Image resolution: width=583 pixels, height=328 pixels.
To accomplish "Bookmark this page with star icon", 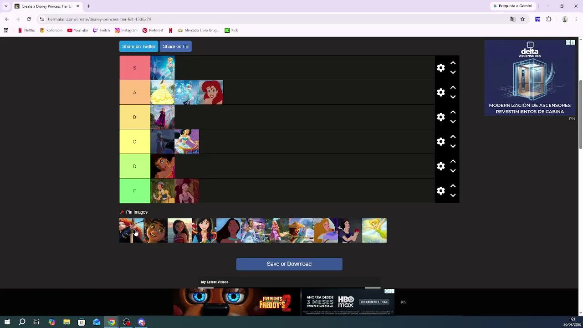I will (522, 19).
